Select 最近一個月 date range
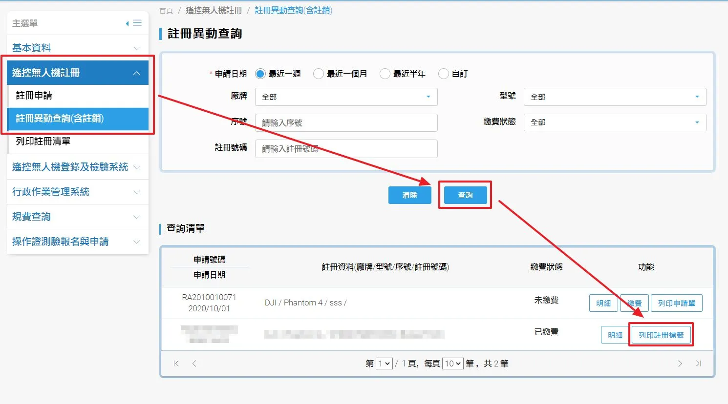The width and height of the screenshot is (728, 404). click(319, 74)
